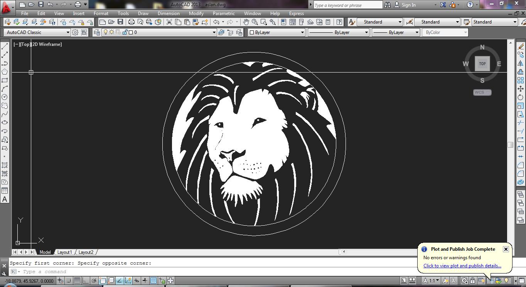Expand the annotation scale 1:1 dropdown
Image resolution: width=526 pixels, height=287 pixels.
[x=437, y=280]
